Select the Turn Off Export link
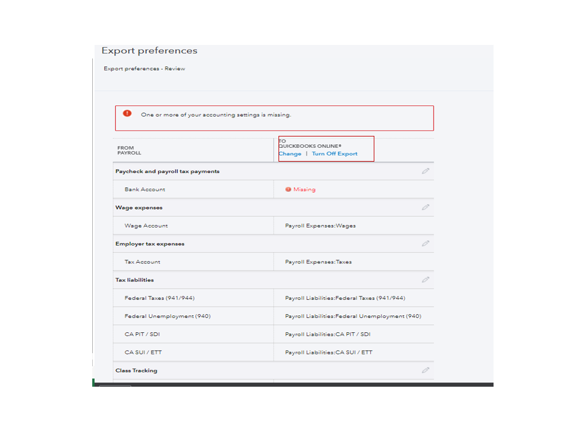The width and height of the screenshot is (575, 431). (x=334, y=154)
